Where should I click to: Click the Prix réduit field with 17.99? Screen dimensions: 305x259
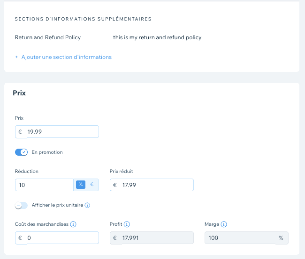pyautogui.click(x=156, y=185)
